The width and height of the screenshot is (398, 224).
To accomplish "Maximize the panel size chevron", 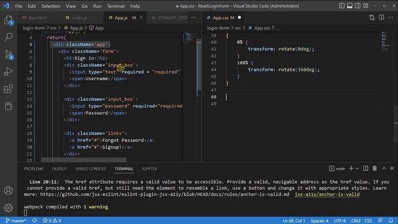I will (384, 169).
